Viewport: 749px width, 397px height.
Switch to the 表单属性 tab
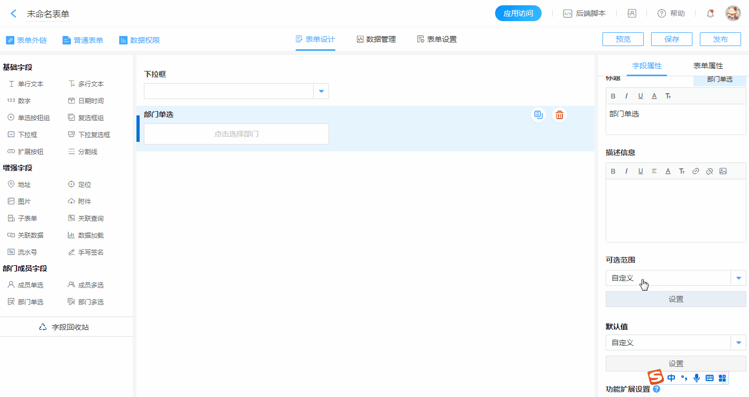(x=708, y=66)
